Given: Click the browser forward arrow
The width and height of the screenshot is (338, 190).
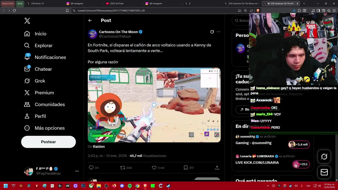Looking at the screenshot, I should [x=9, y=11].
